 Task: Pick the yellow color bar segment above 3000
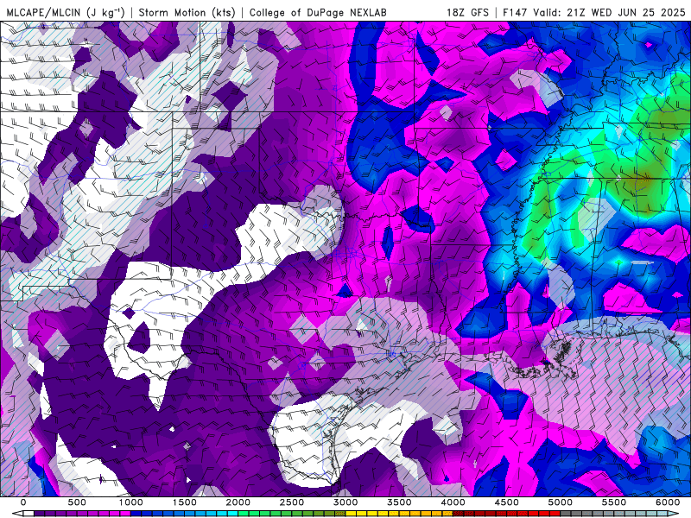tap(352, 514)
